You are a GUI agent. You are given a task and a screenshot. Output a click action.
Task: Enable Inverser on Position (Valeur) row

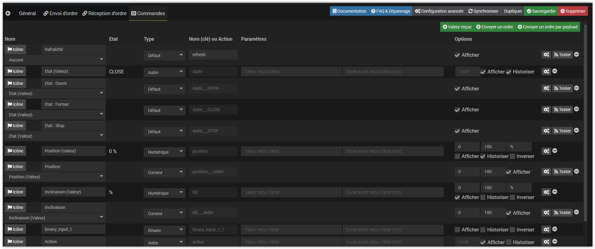[512, 156]
